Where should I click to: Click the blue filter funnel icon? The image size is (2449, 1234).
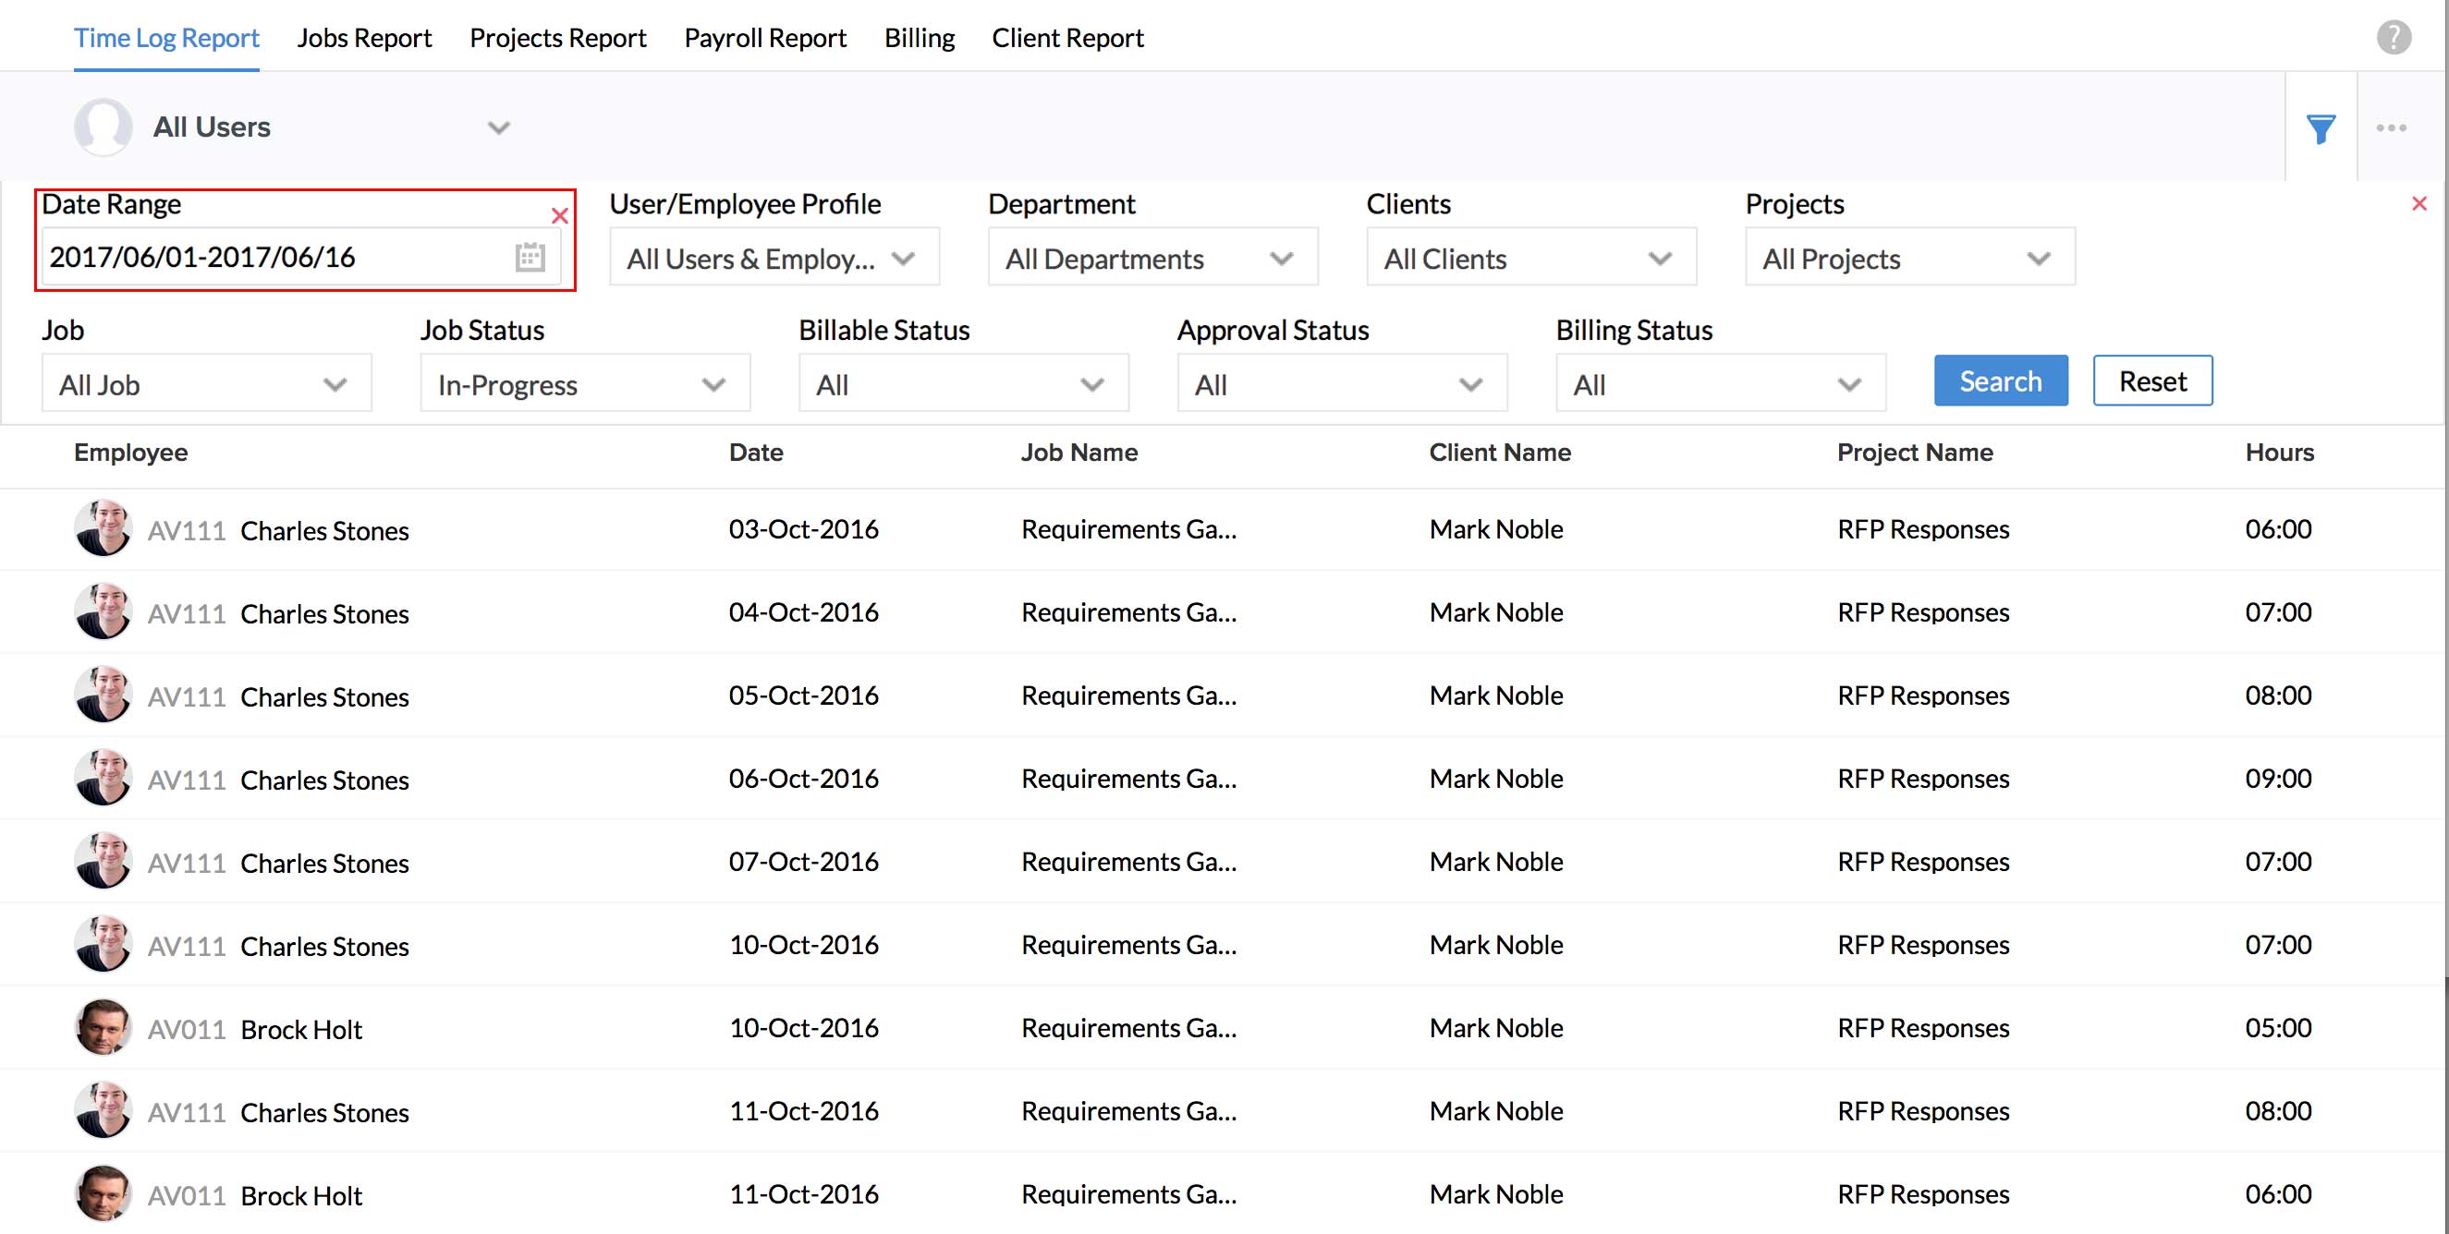[2320, 128]
